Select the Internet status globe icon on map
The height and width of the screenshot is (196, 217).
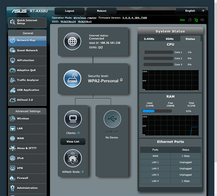click(x=72, y=41)
